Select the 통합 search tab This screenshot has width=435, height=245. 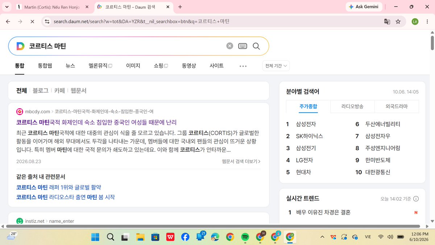[x=20, y=66]
